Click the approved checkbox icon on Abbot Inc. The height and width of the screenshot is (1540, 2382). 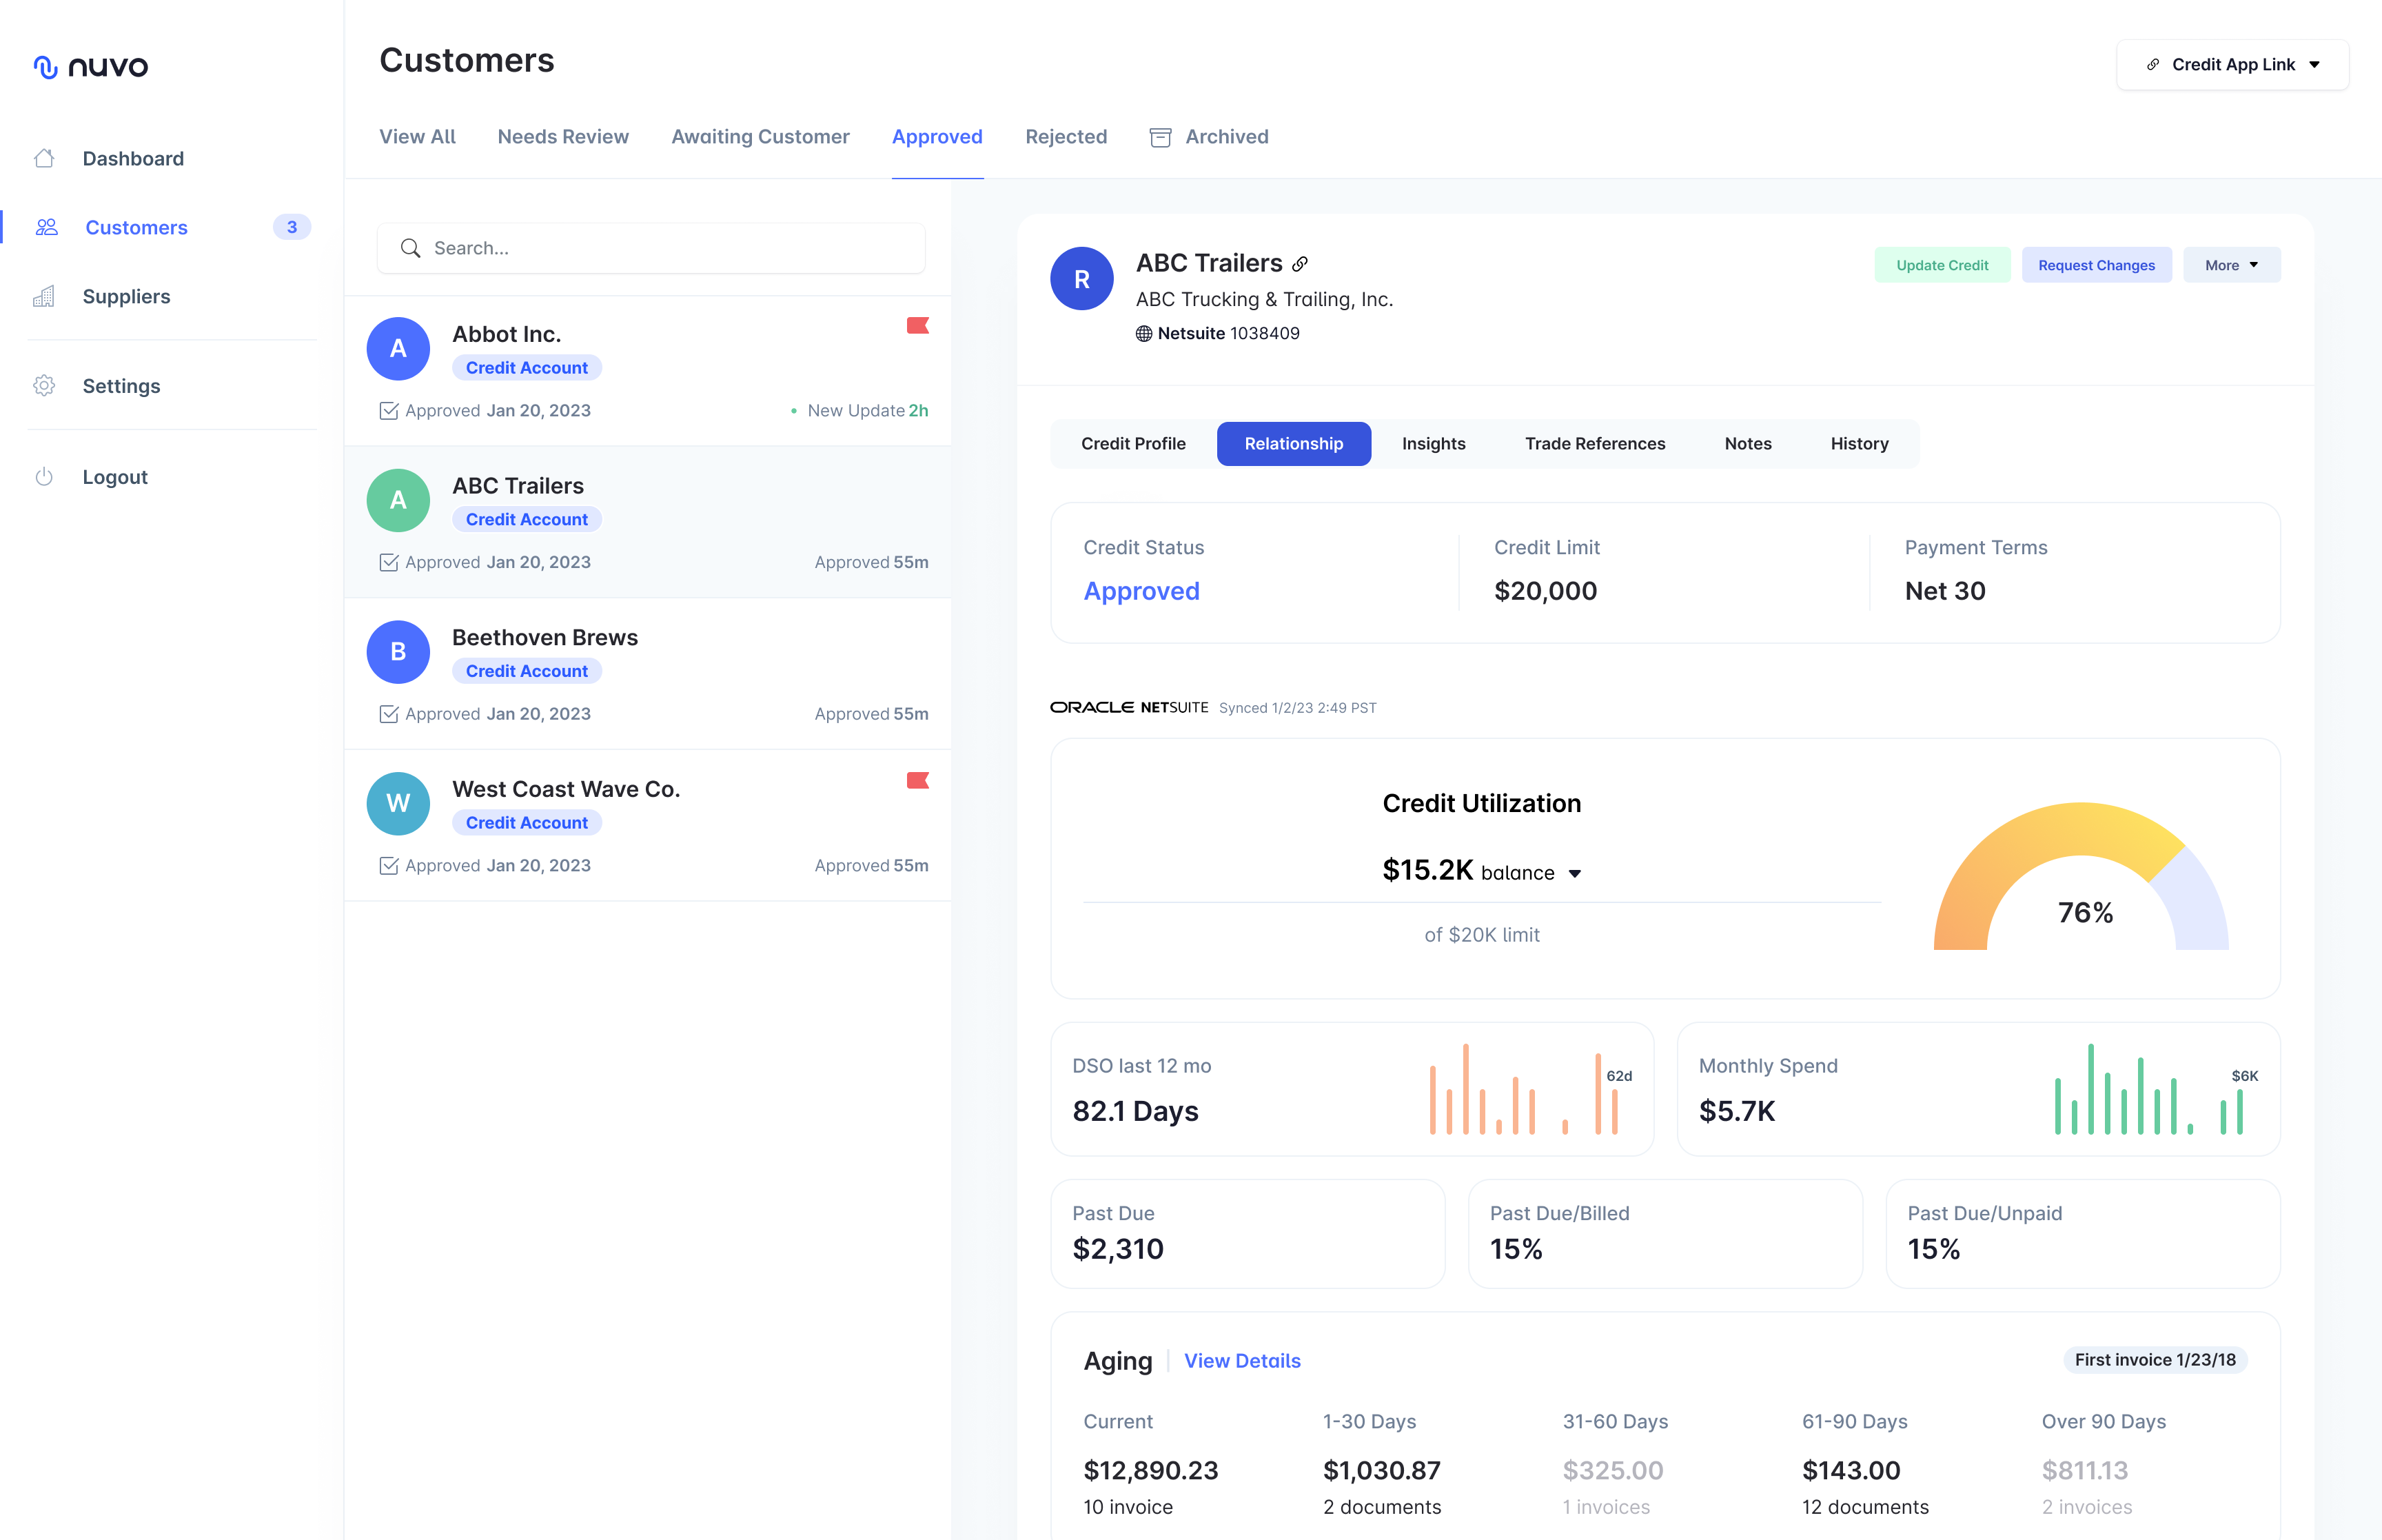point(389,411)
